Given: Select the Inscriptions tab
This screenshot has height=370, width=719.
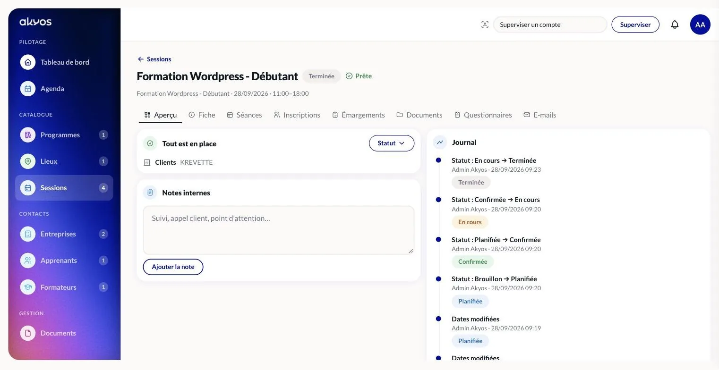Looking at the screenshot, I should pyautogui.click(x=297, y=115).
